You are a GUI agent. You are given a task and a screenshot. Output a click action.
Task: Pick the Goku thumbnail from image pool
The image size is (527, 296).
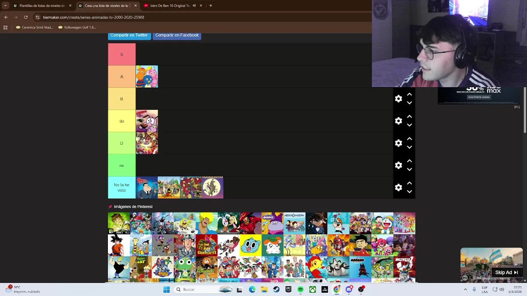[x=119, y=245]
